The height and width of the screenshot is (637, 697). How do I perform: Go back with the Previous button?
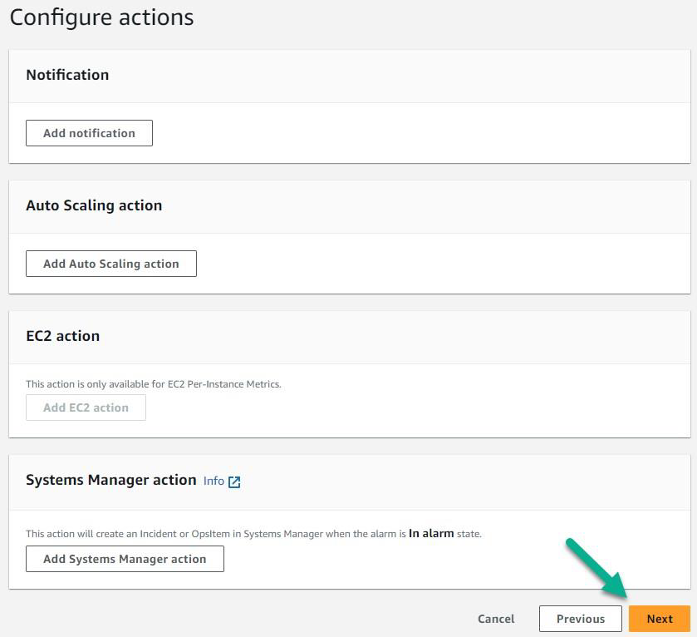click(x=581, y=619)
